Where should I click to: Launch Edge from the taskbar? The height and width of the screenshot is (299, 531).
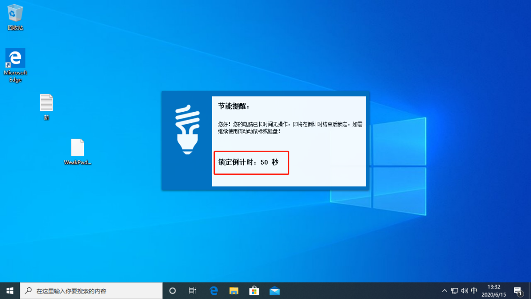pos(213,291)
